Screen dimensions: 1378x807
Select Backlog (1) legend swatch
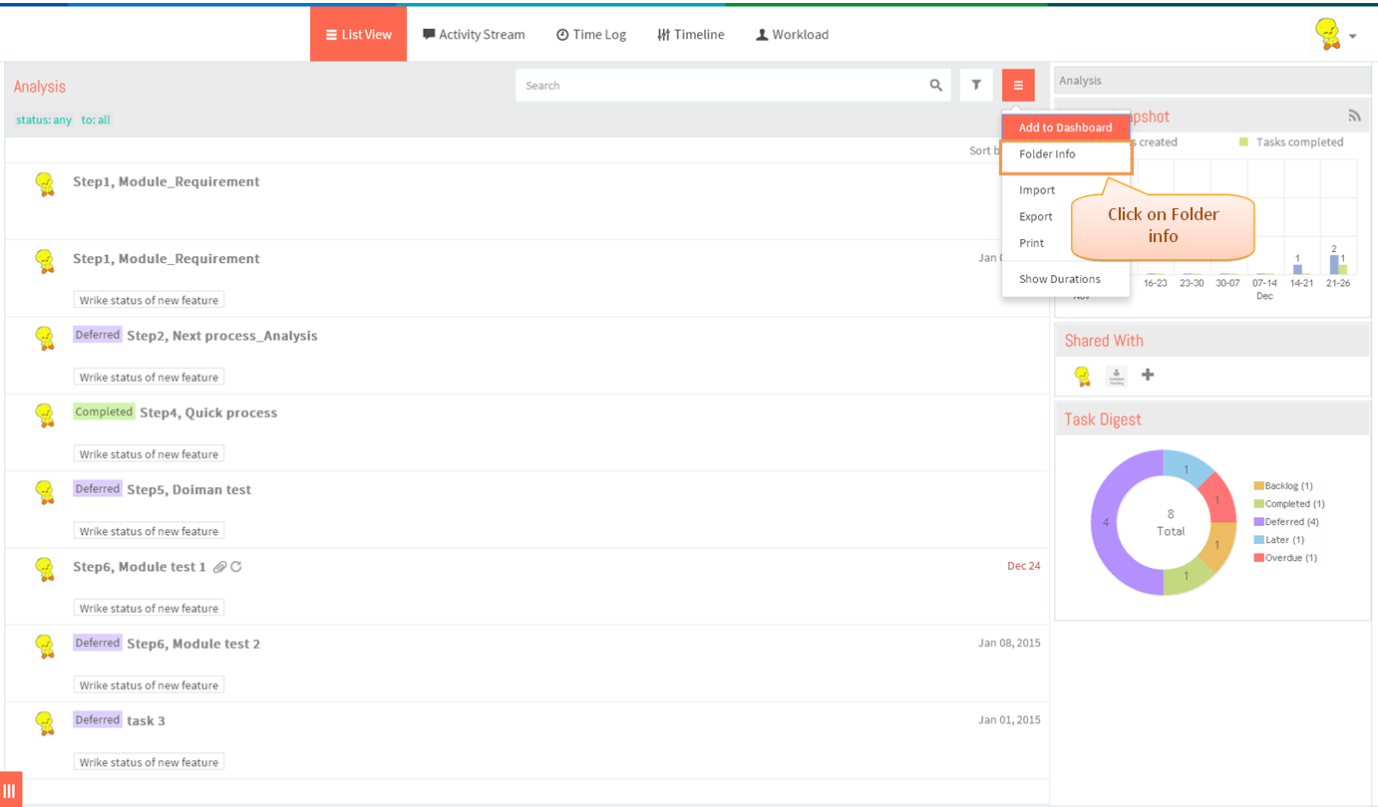click(1258, 486)
